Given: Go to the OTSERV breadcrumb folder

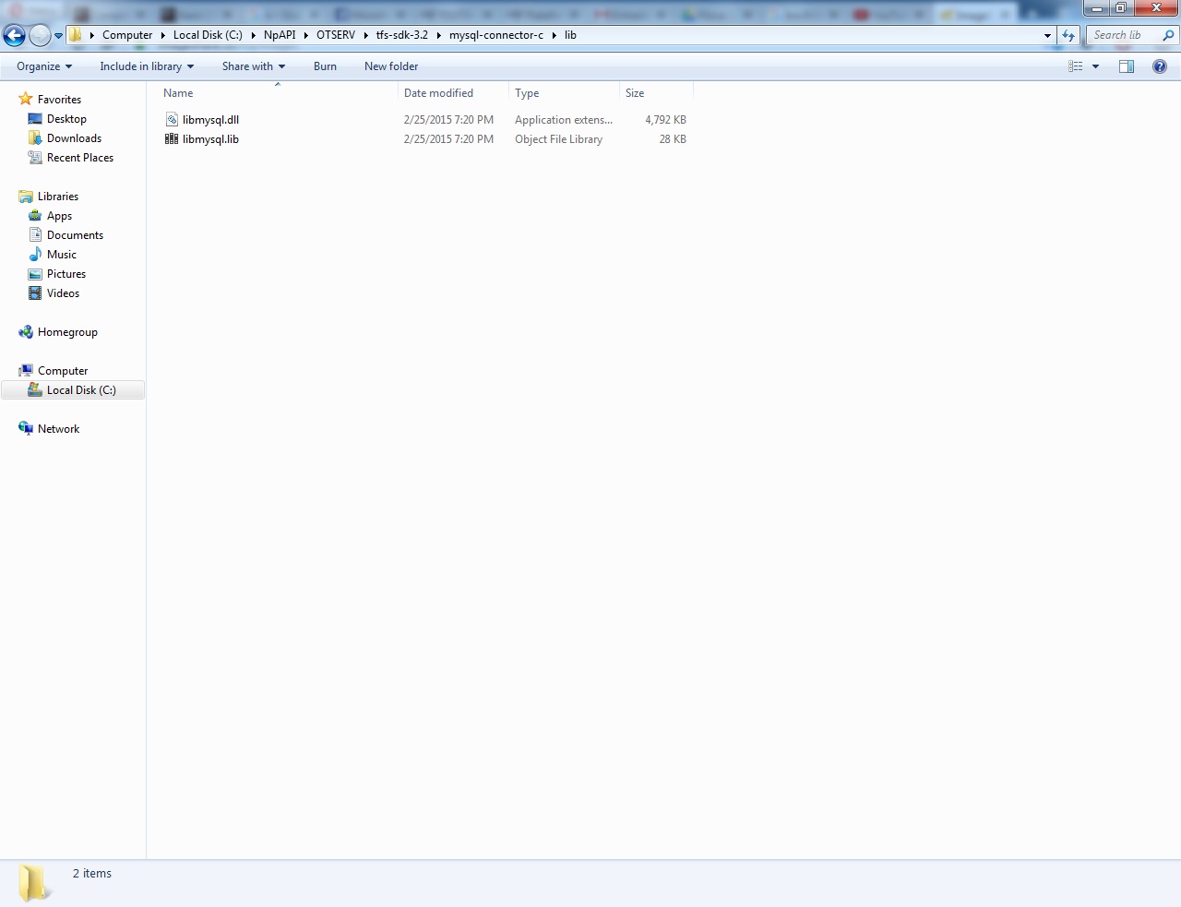Looking at the screenshot, I should point(336,35).
